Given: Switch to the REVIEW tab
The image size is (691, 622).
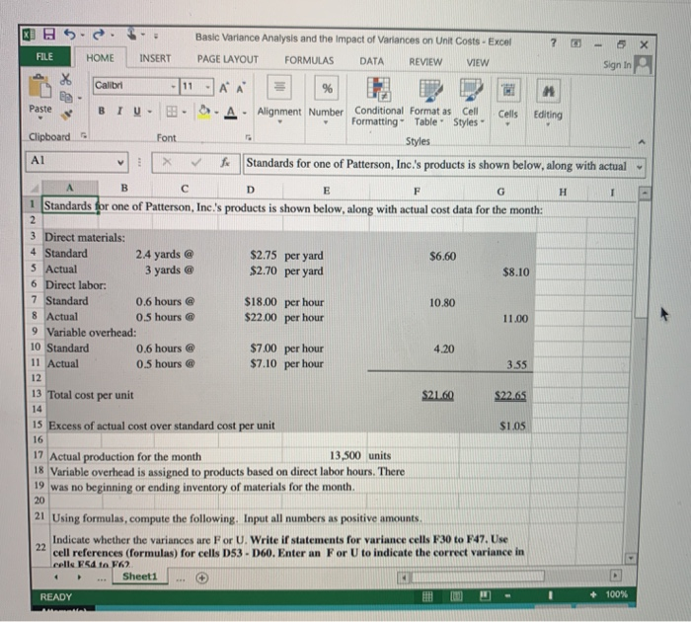Looking at the screenshot, I should point(425,62).
